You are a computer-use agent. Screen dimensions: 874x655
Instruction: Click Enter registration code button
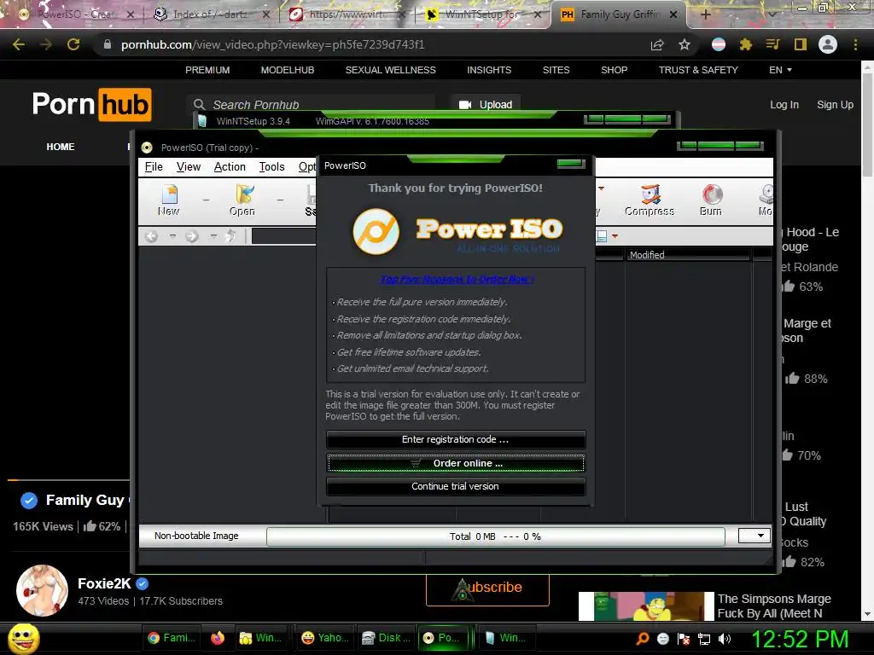pos(456,439)
